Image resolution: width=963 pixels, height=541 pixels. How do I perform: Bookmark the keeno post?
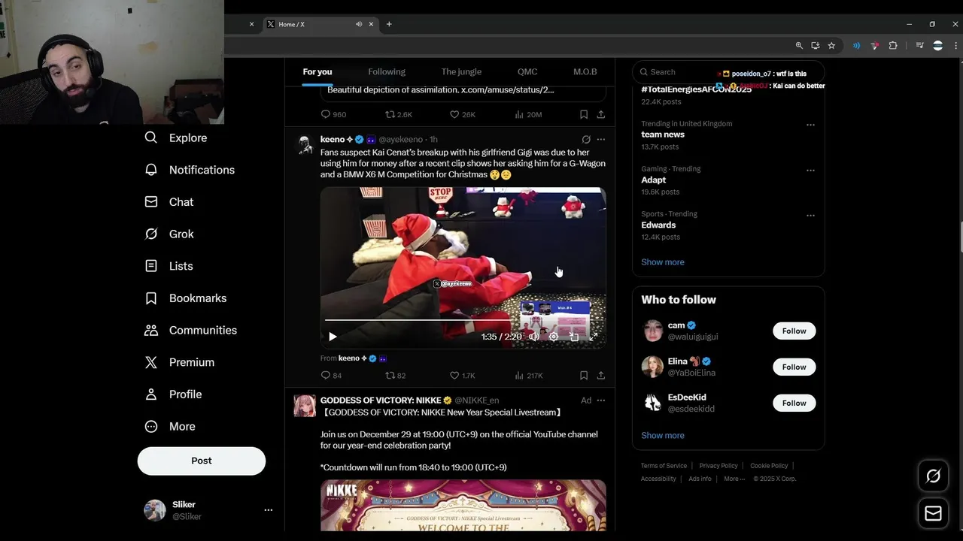pyautogui.click(x=584, y=376)
